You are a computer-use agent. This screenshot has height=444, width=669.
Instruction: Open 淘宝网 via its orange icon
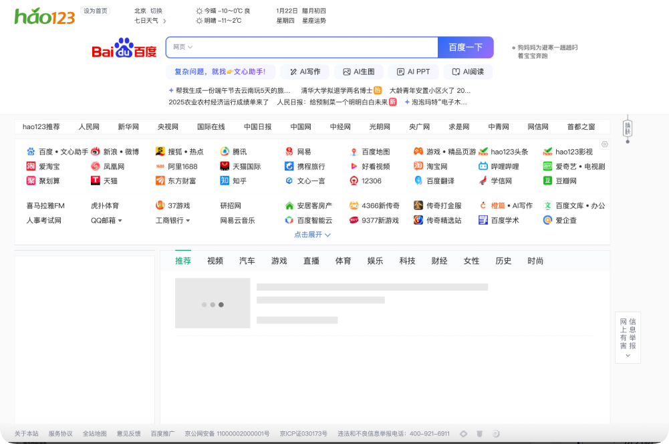(418, 166)
